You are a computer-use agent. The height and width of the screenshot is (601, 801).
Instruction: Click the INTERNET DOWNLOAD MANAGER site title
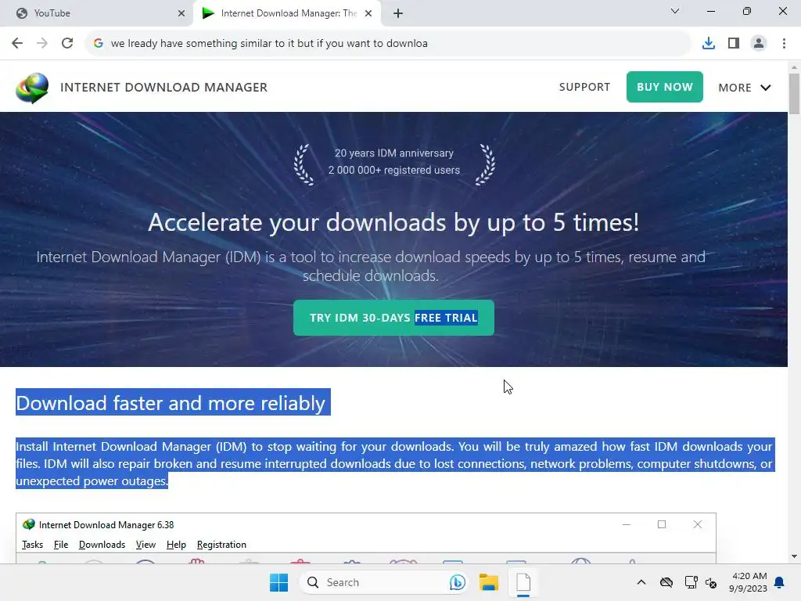pos(163,88)
